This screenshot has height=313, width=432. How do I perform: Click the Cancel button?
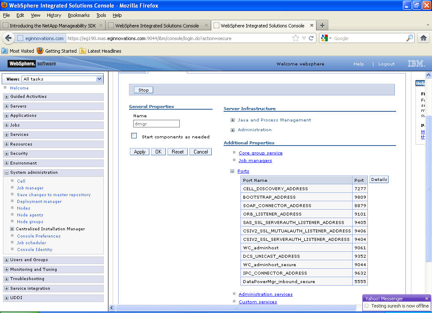tap(200, 151)
